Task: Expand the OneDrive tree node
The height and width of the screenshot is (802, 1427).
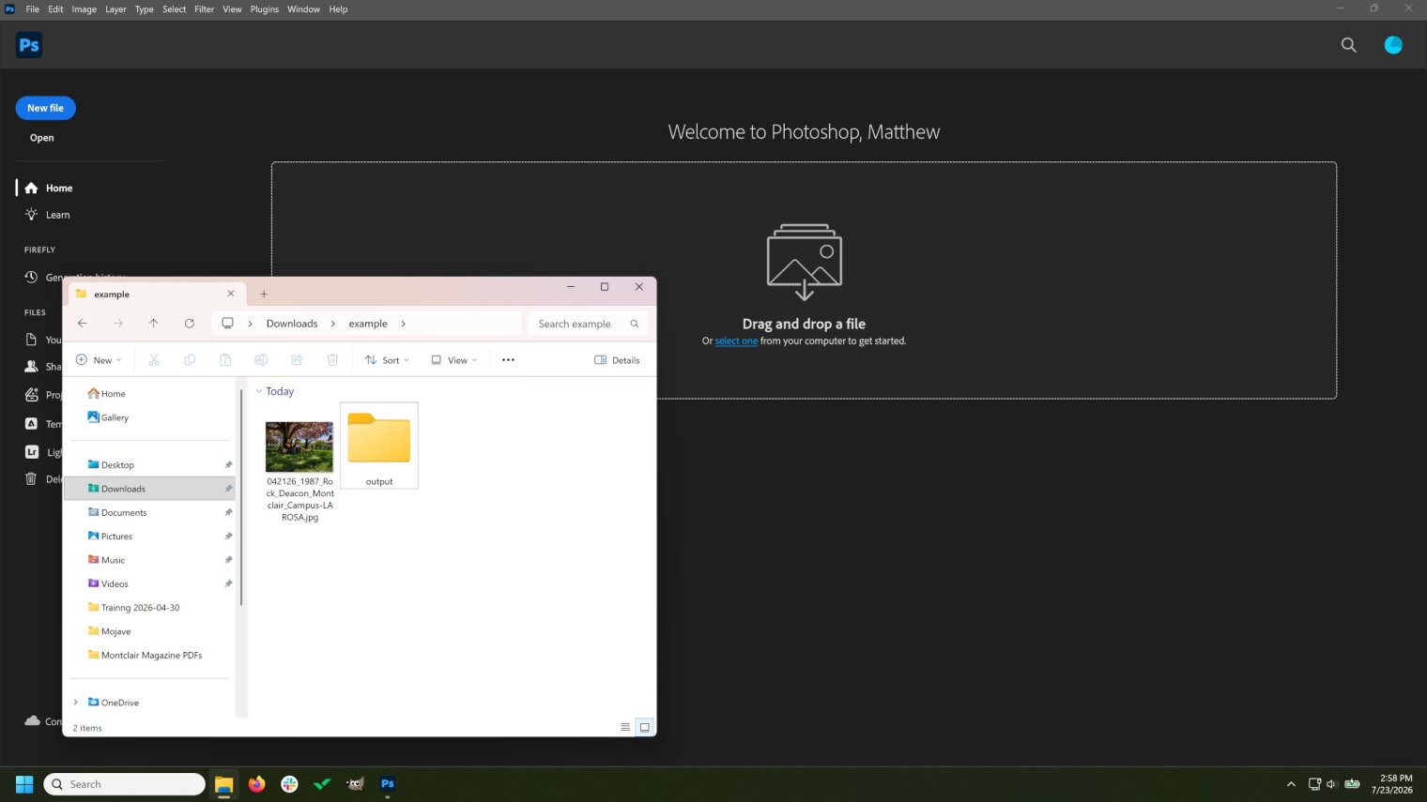Action: click(x=76, y=703)
